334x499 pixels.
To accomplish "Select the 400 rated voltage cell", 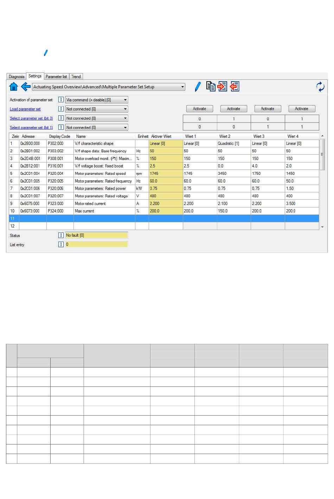I will [x=302, y=196].
